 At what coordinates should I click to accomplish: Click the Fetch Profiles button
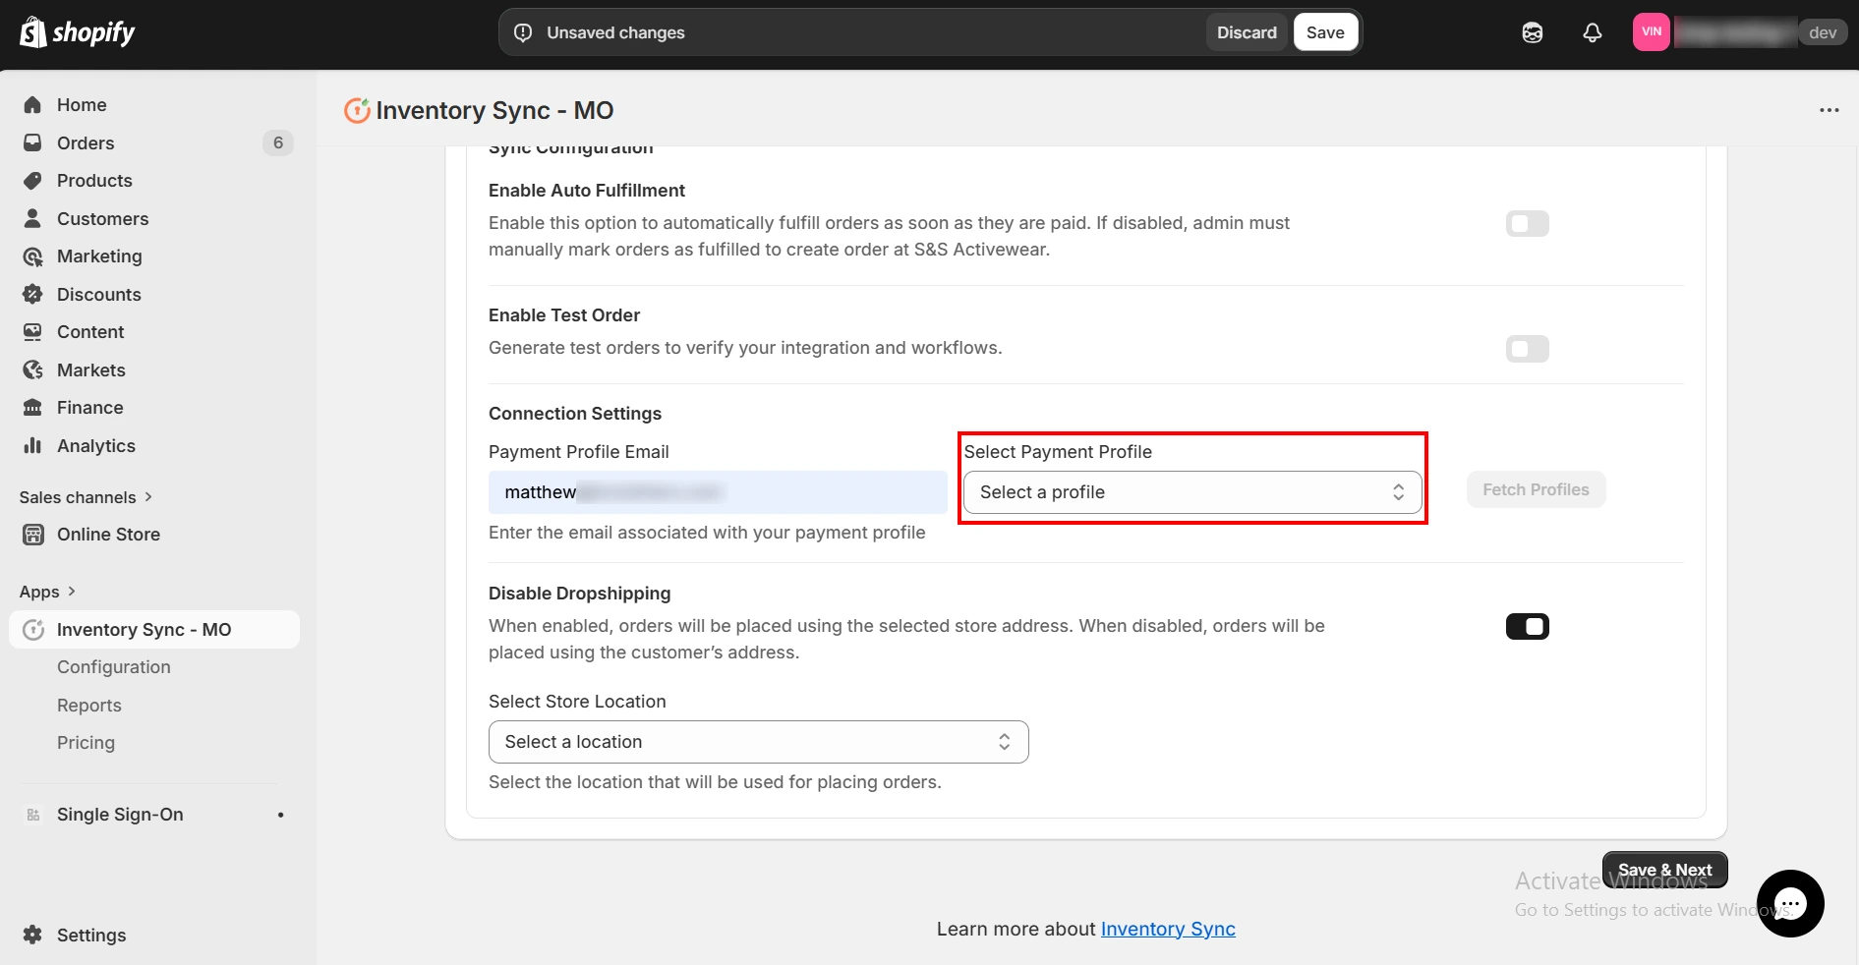click(x=1535, y=489)
